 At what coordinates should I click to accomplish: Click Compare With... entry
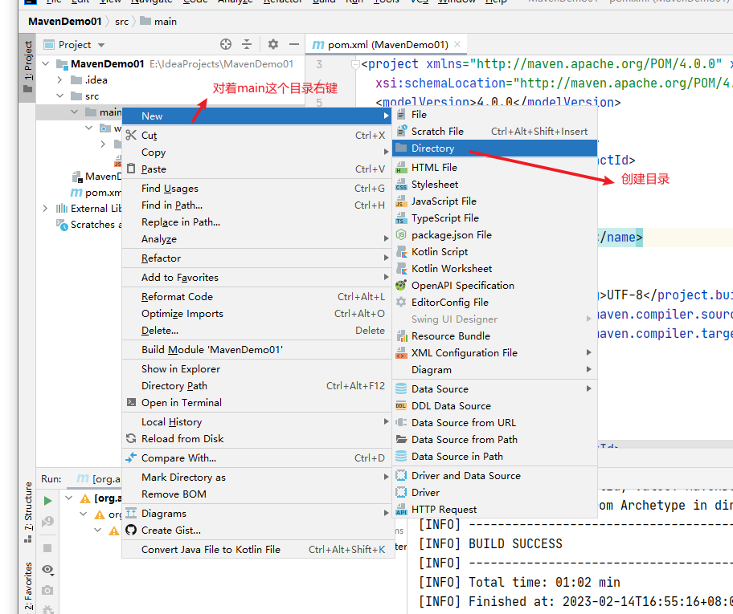point(256,458)
